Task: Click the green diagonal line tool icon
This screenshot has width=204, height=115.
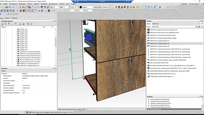Action: pyautogui.click(x=142, y=7)
